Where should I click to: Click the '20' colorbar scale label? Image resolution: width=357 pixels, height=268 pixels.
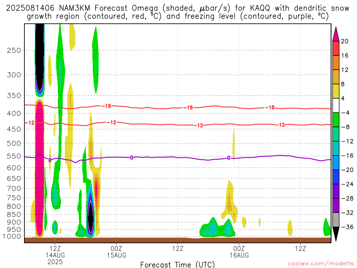click(345, 41)
